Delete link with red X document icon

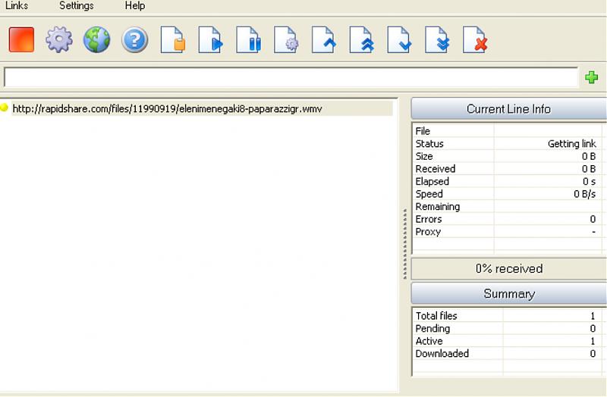pyautogui.click(x=475, y=39)
